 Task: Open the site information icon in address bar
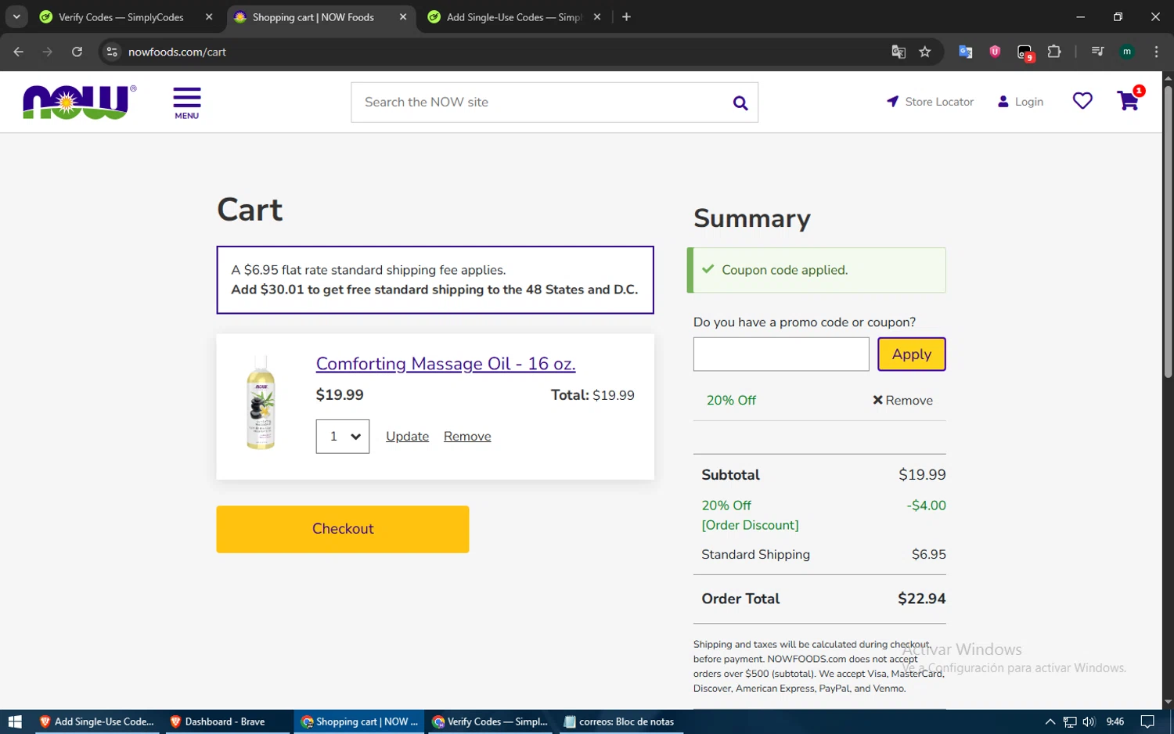pos(112,52)
